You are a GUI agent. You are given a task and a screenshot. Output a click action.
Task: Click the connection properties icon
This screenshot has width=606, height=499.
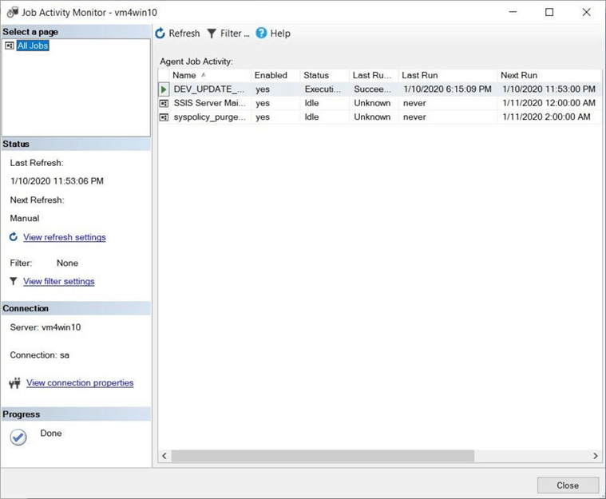[14, 383]
